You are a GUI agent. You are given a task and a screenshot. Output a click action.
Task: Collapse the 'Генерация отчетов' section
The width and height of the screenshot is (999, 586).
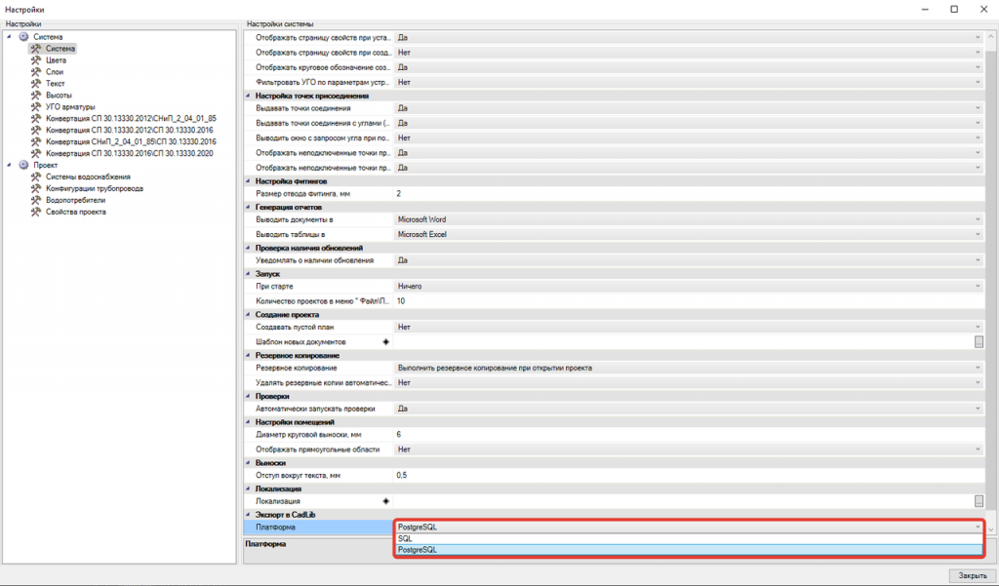pyautogui.click(x=248, y=206)
